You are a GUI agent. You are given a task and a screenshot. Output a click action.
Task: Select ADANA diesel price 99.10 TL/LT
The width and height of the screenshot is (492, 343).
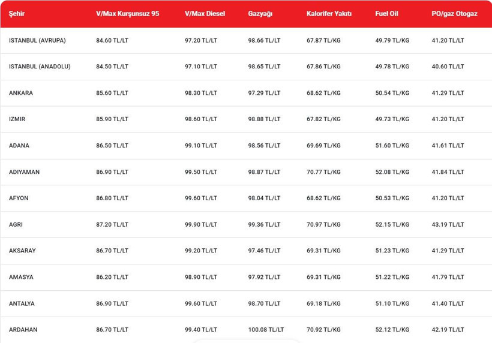[x=200, y=146]
